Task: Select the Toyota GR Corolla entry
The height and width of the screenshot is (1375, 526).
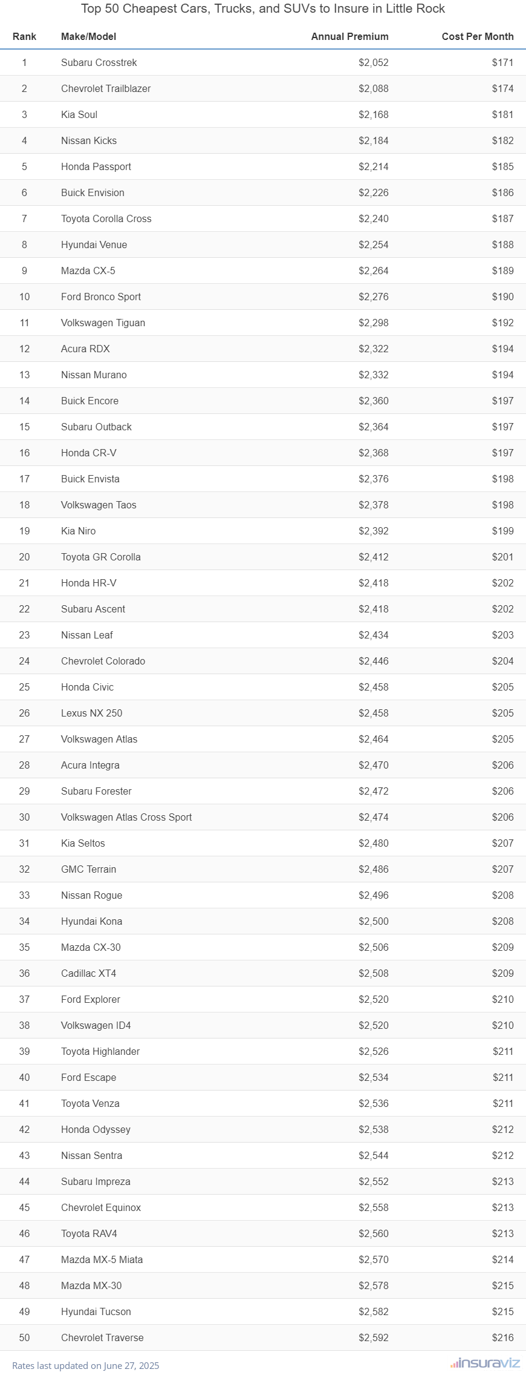Action: coord(101,557)
